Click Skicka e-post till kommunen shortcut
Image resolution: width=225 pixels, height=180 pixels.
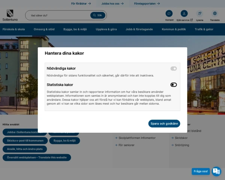[x=25, y=141]
